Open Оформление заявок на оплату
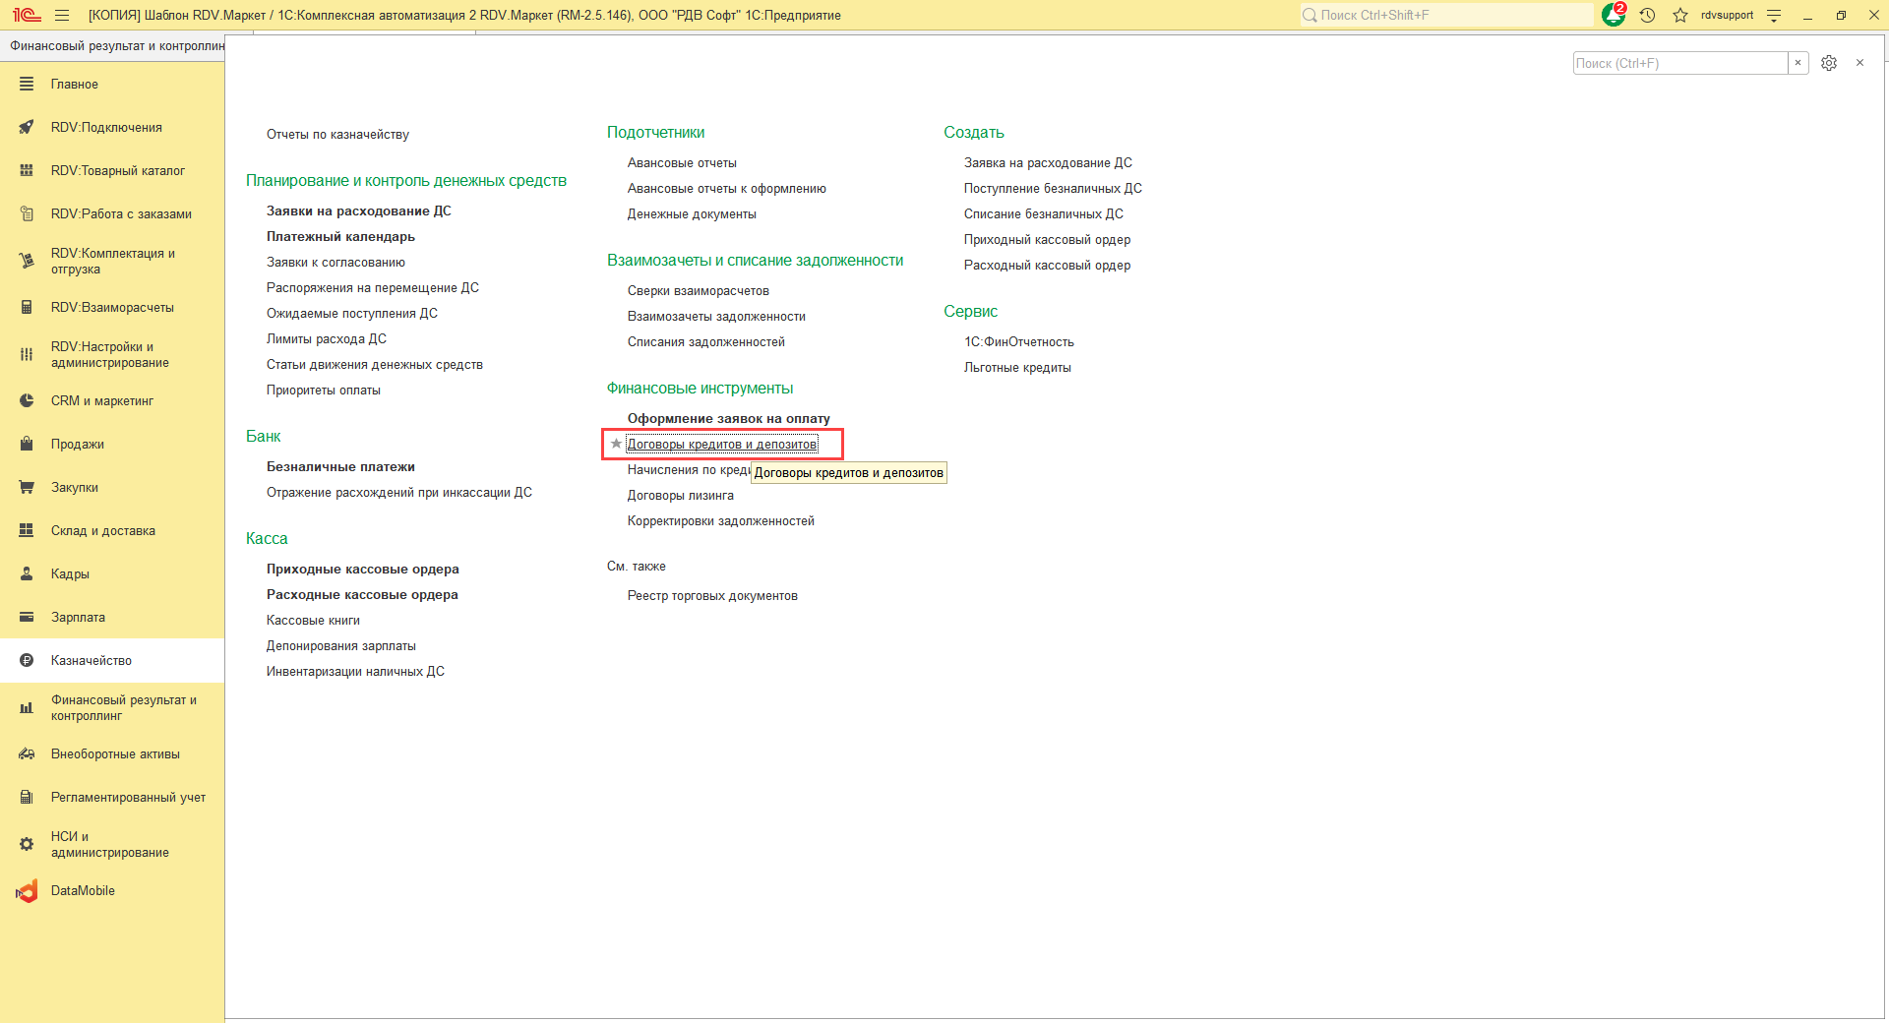1889x1023 pixels. pos(728,419)
